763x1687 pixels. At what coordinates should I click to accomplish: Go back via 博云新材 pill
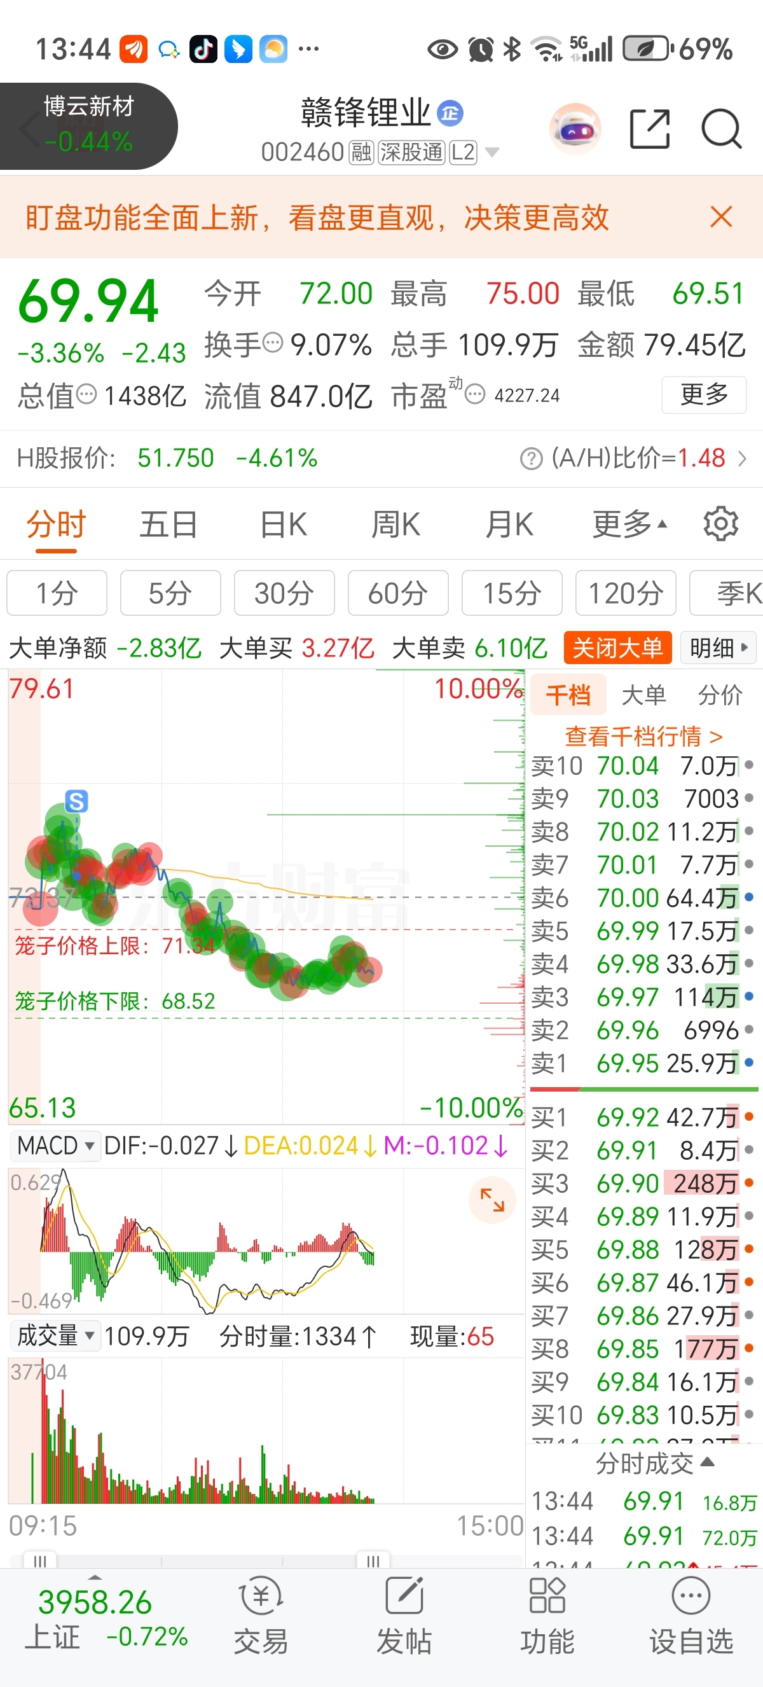coord(88,126)
